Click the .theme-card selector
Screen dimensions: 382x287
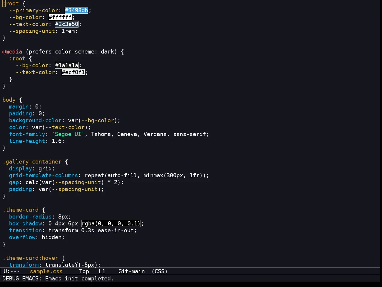click(21, 210)
